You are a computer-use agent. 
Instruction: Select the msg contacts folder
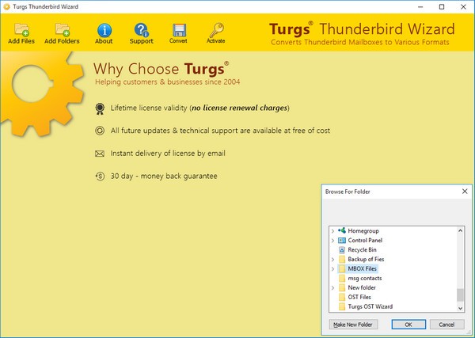[364, 278]
